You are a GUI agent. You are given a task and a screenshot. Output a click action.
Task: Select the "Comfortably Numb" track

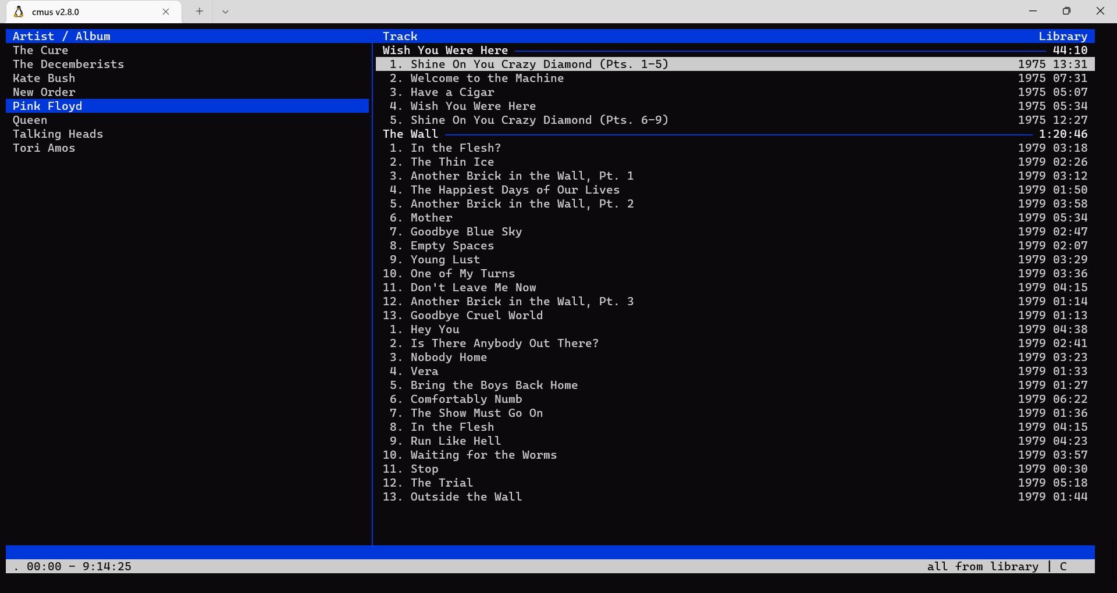[x=735, y=399]
